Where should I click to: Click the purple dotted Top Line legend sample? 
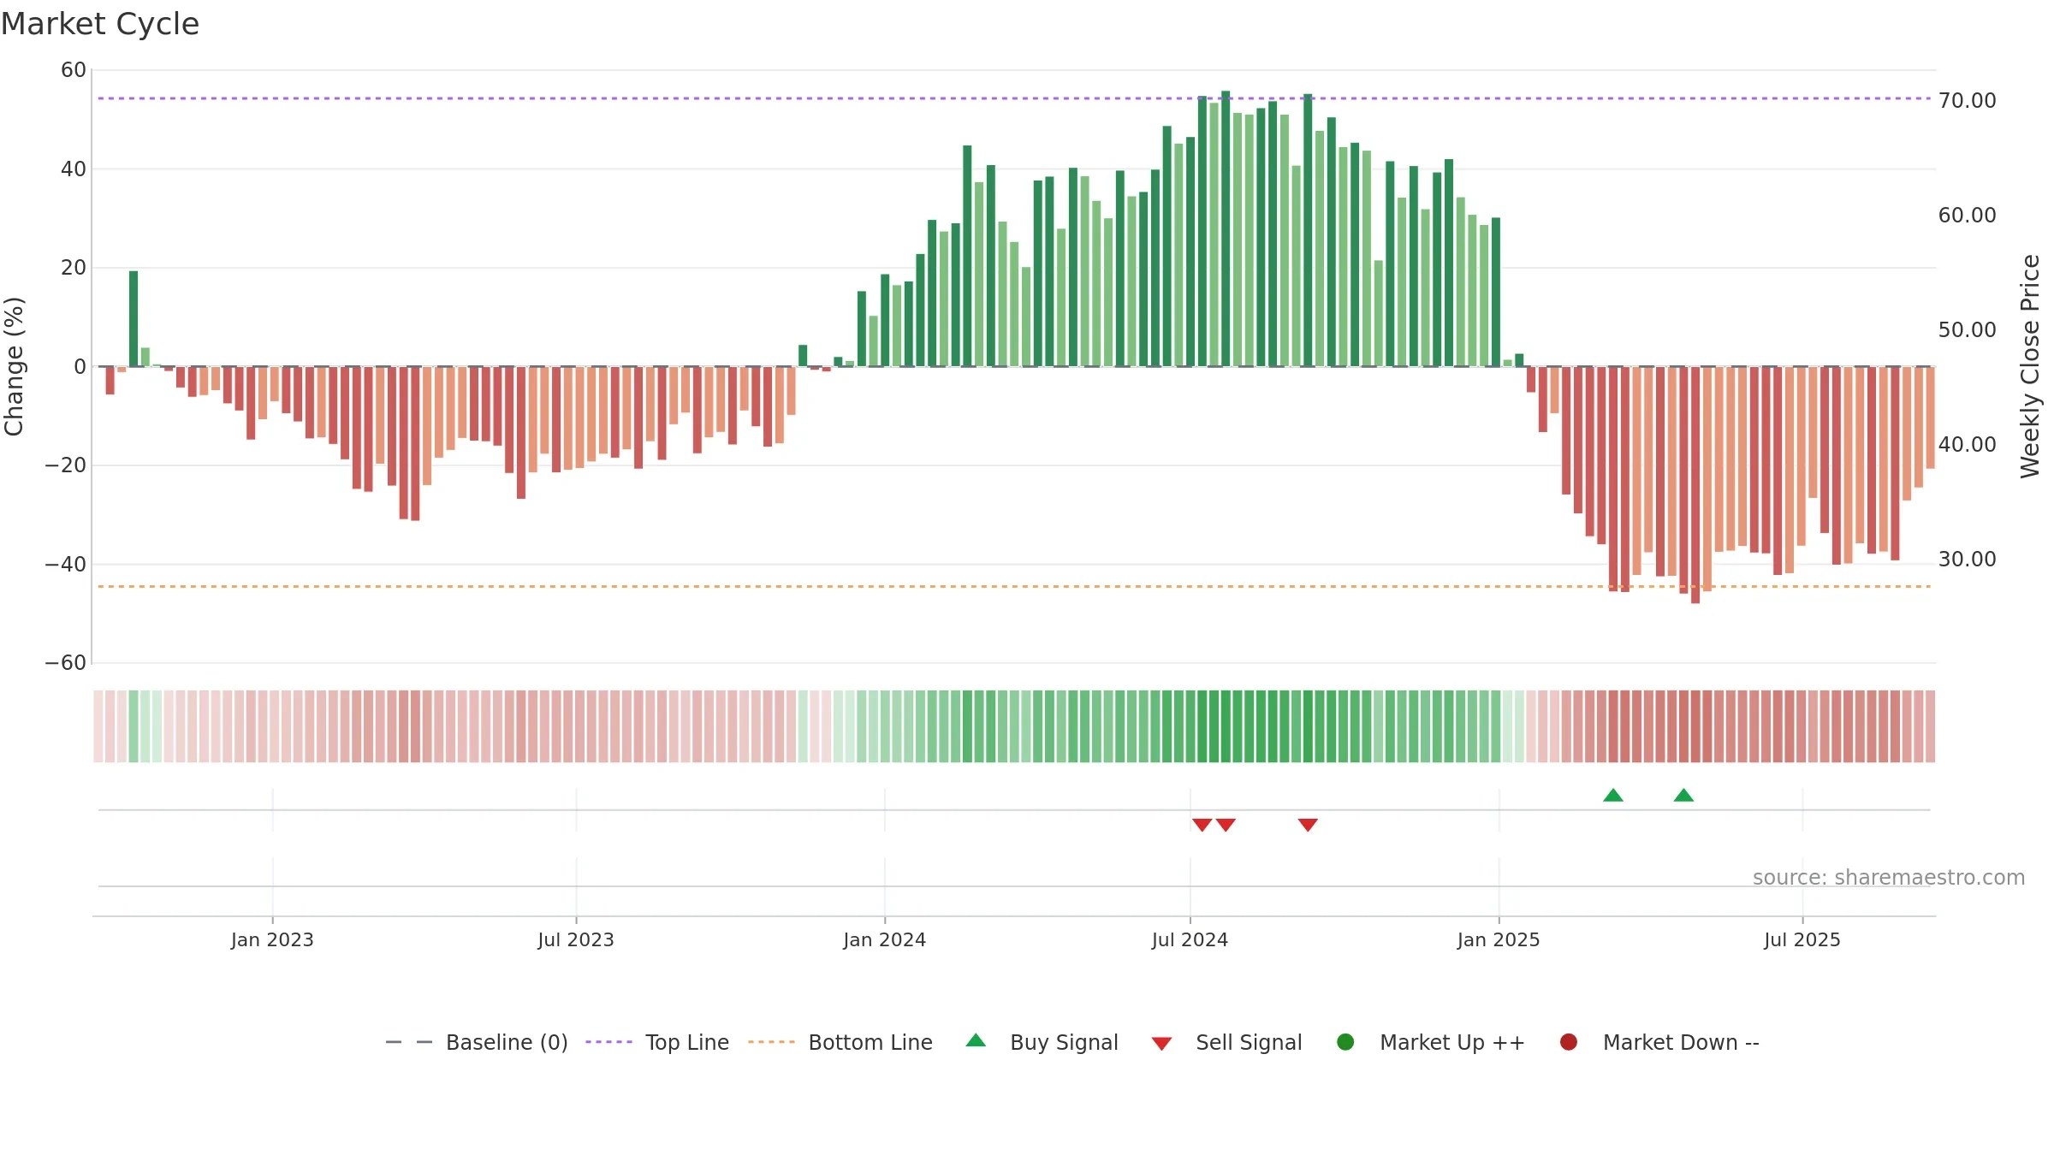tap(608, 1042)
